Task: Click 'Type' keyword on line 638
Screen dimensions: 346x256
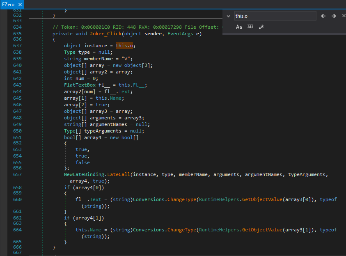Action: (70, 53)
